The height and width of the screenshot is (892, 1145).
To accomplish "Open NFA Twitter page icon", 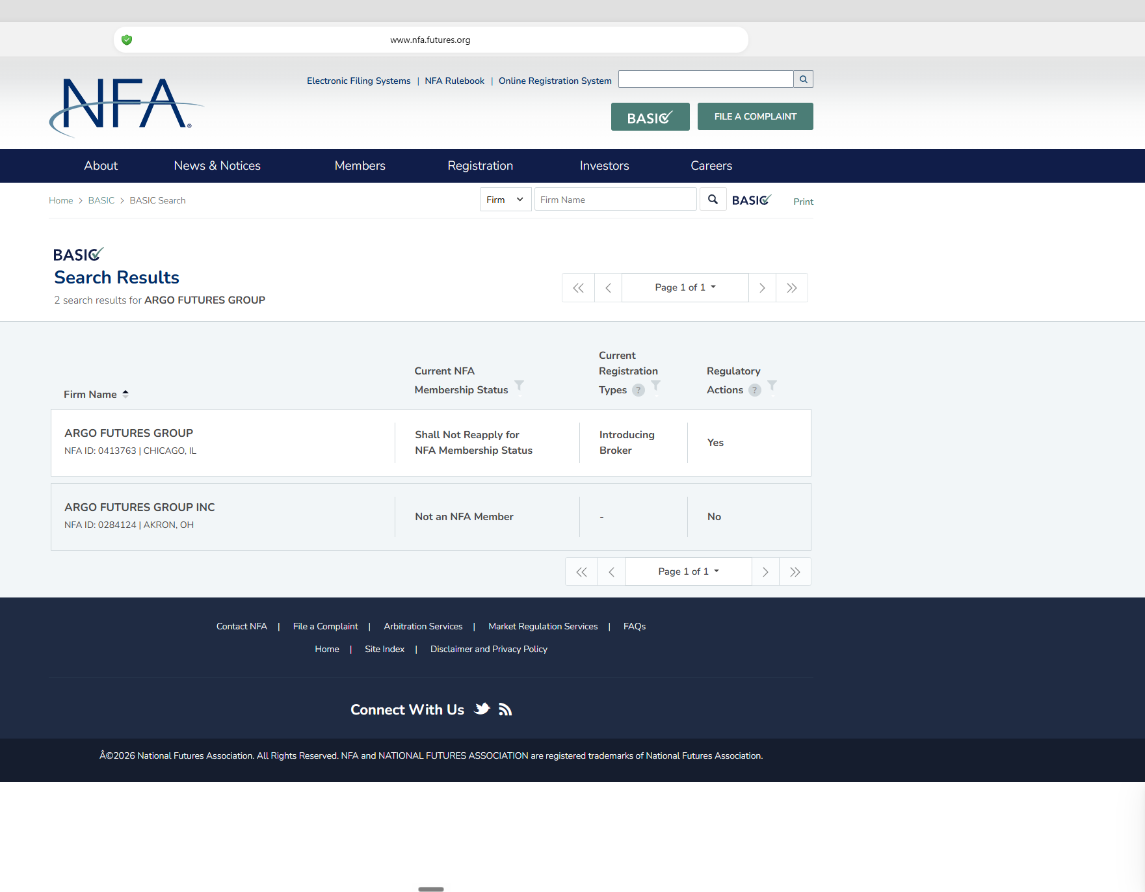I will coord(482,709).
